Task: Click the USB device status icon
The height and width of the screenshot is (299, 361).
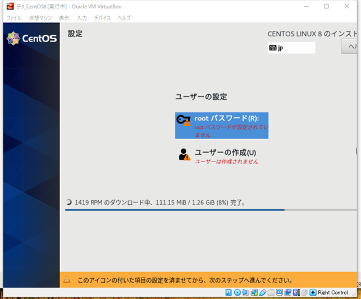Action: [x=263, y=292]
